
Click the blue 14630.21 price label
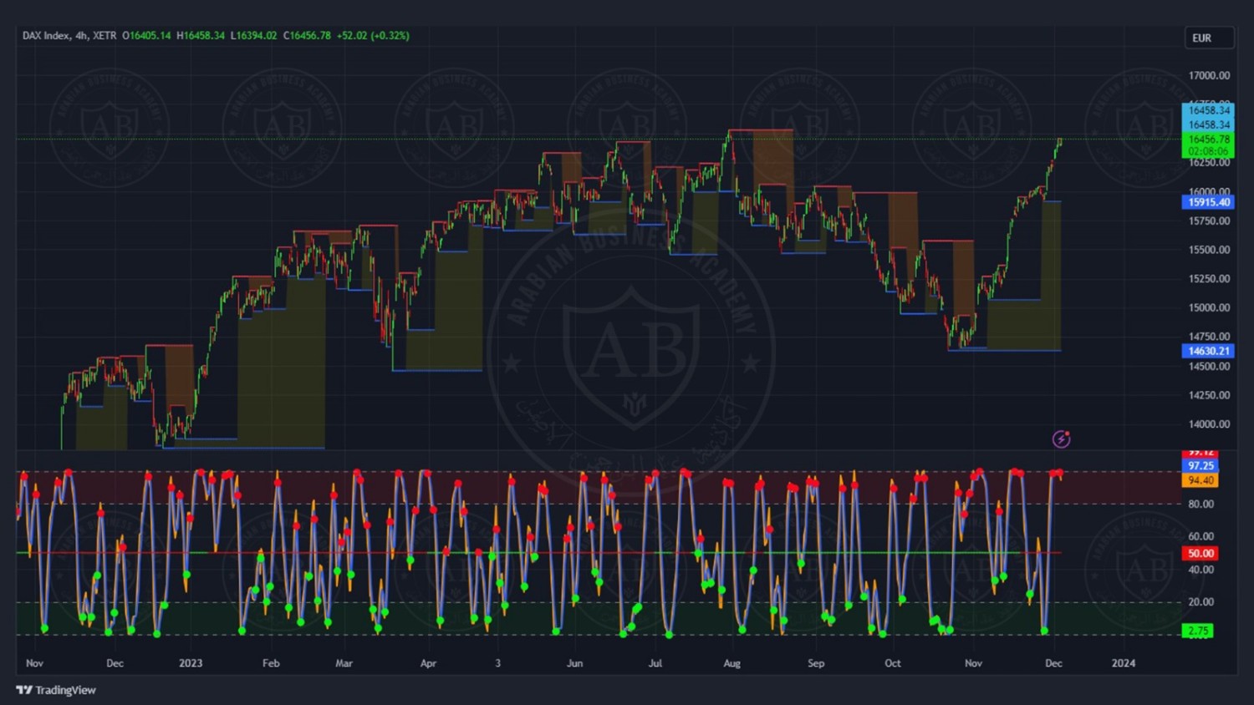1208,351
